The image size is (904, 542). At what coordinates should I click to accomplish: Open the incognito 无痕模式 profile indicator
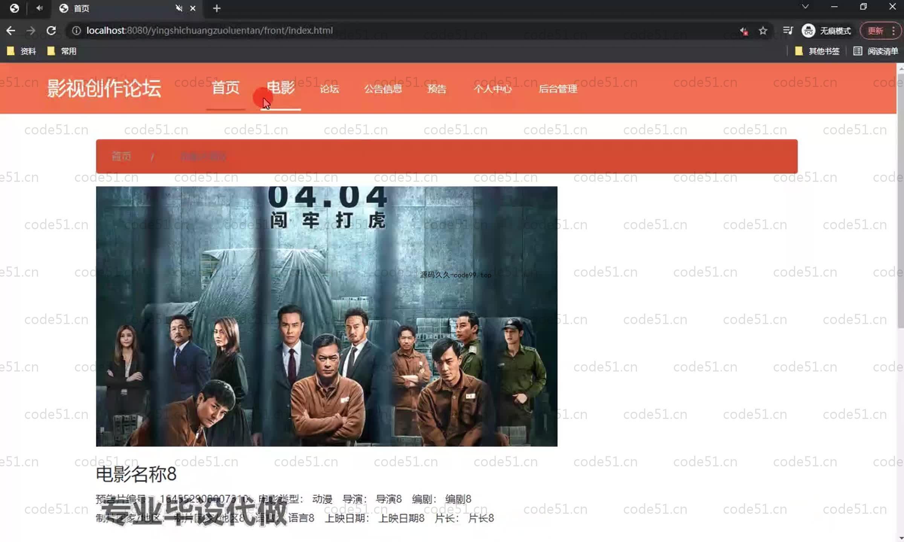tap(826, 31)
